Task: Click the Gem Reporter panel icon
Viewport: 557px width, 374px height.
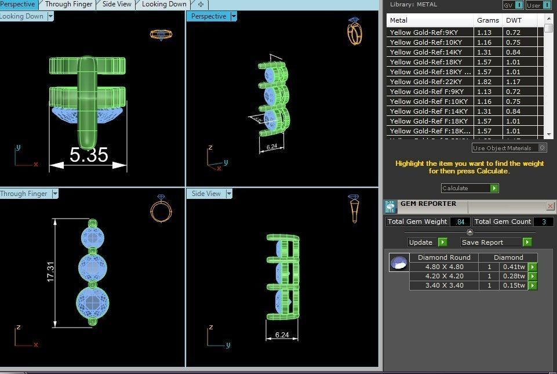Action: (390, 205)
